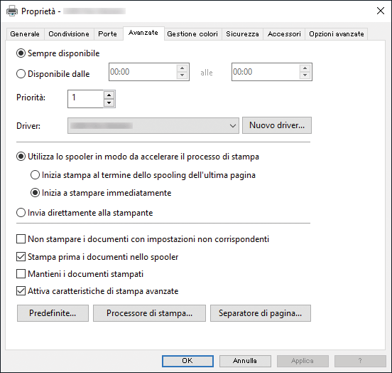
Task: Open Separatore di pagina... dialog
Action: 260,313
